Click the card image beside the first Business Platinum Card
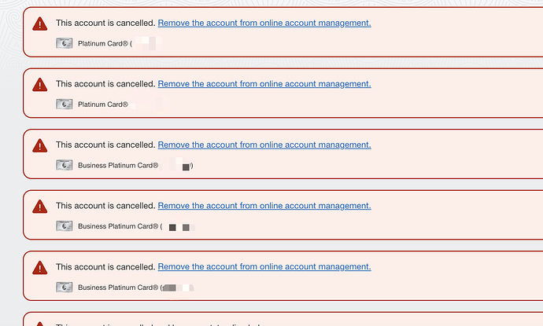The height and width of the screenshot is (326, 543). [x=65, y=165]
